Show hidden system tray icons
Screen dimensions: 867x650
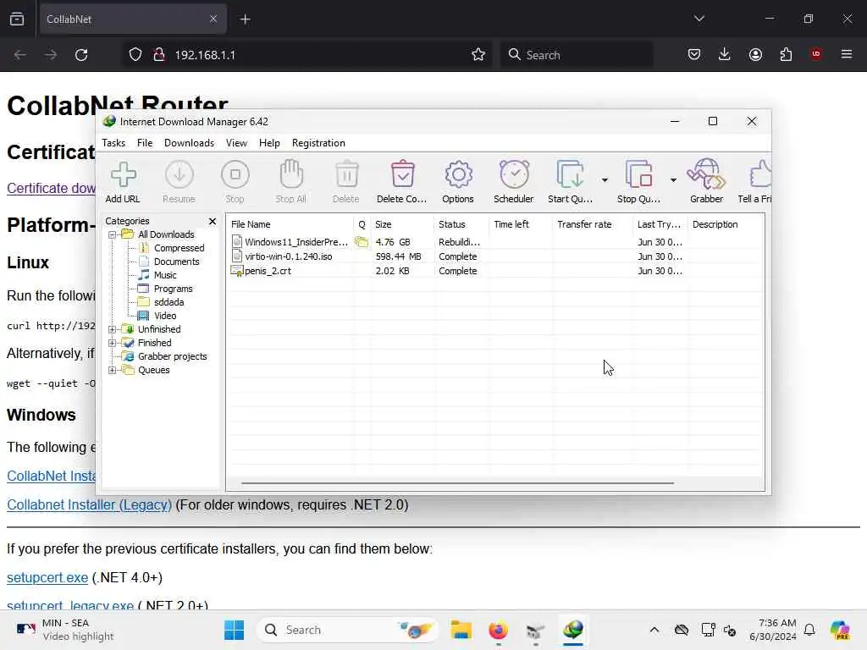(x=654, y=630)
